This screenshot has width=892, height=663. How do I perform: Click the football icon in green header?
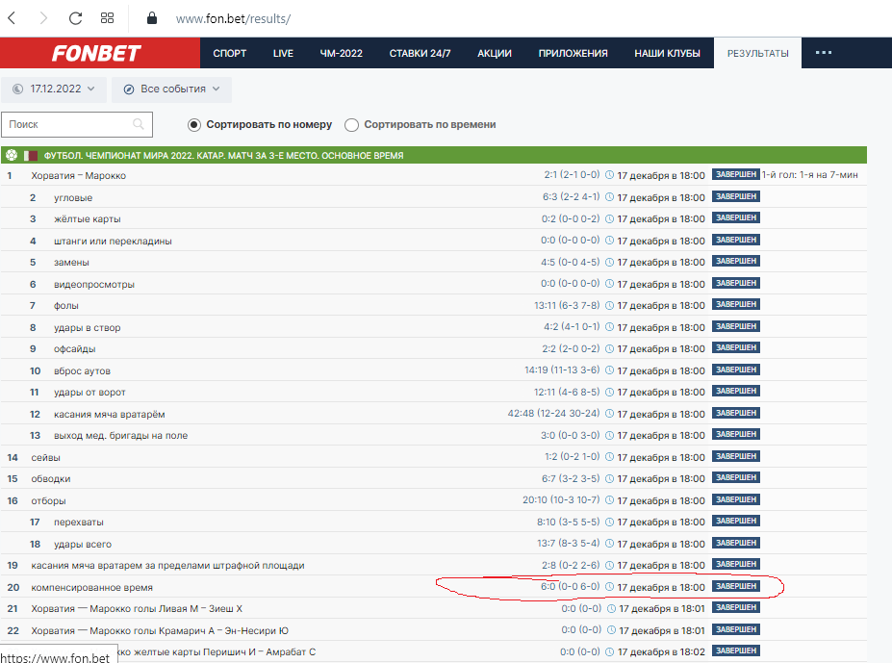point(12,155)
